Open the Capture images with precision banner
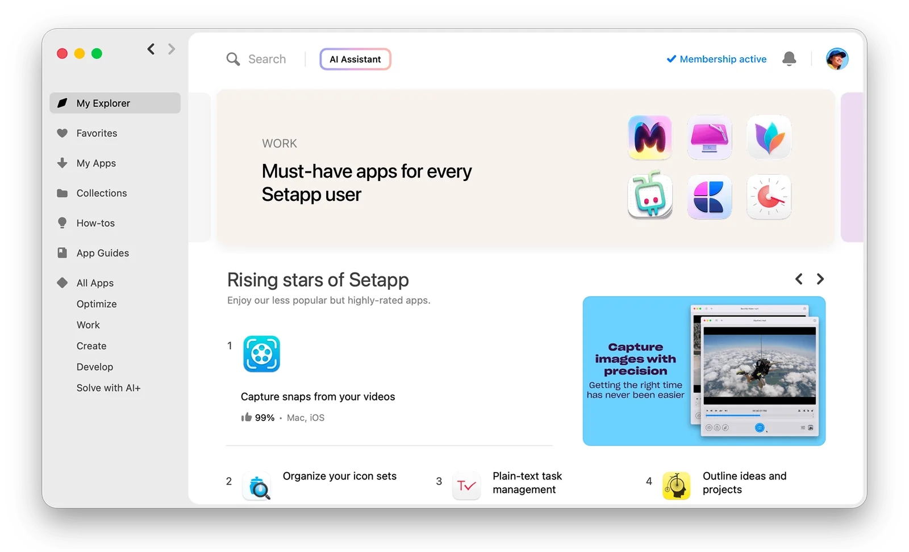Screen dimensions: 909x552 click(x=704, y=371)
